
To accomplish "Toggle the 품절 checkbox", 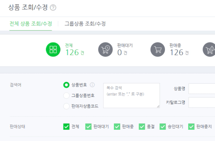I will point(142,127).
